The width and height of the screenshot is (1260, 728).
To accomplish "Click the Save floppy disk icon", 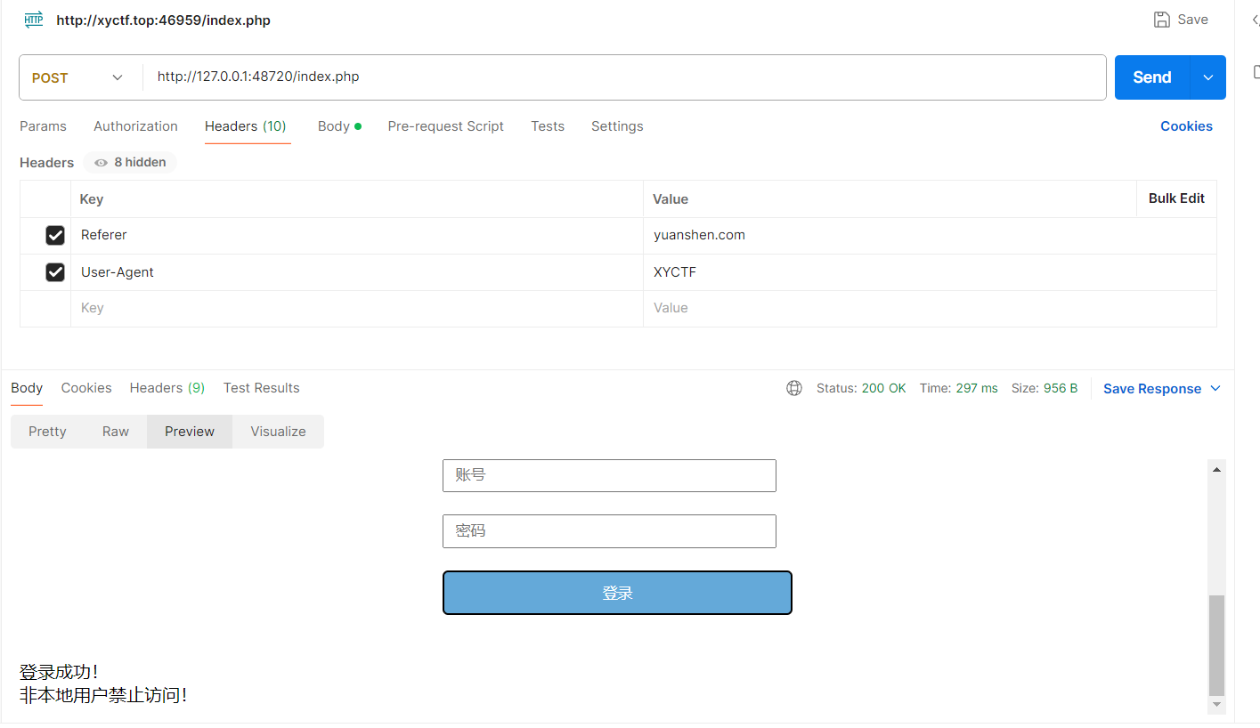I will click(1161, 20).
